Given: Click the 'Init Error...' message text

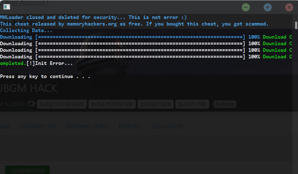Looking at the screenshot, I should [54, 63].
